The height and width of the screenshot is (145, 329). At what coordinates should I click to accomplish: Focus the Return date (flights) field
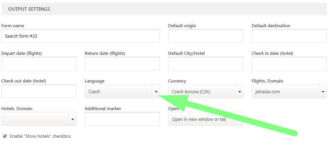click(x=122, y=64)
